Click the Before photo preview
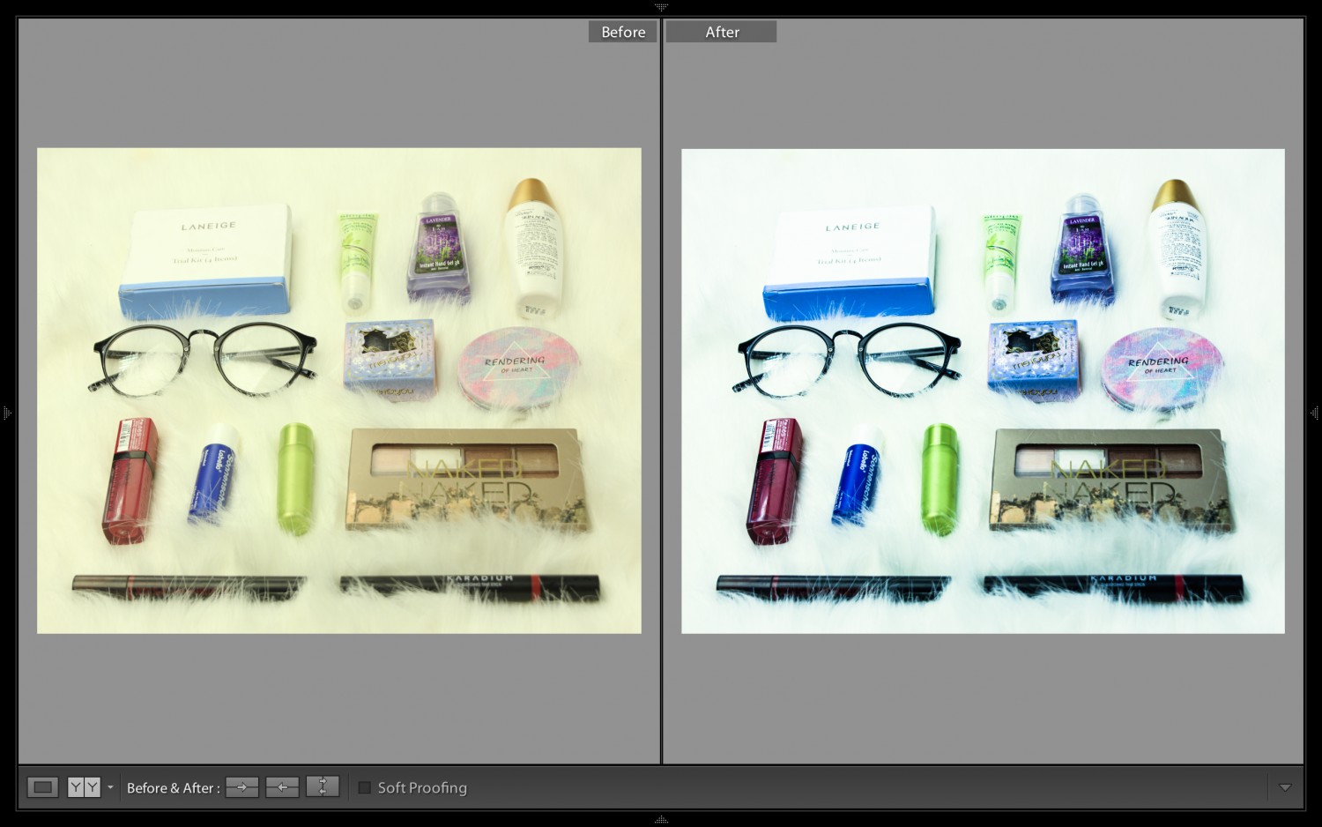 (339, 391)
